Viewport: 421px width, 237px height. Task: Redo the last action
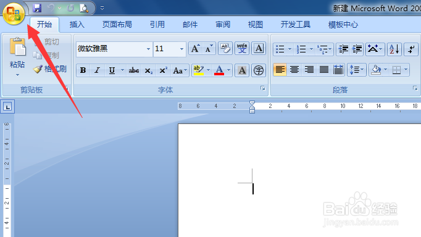pos(70,8)
